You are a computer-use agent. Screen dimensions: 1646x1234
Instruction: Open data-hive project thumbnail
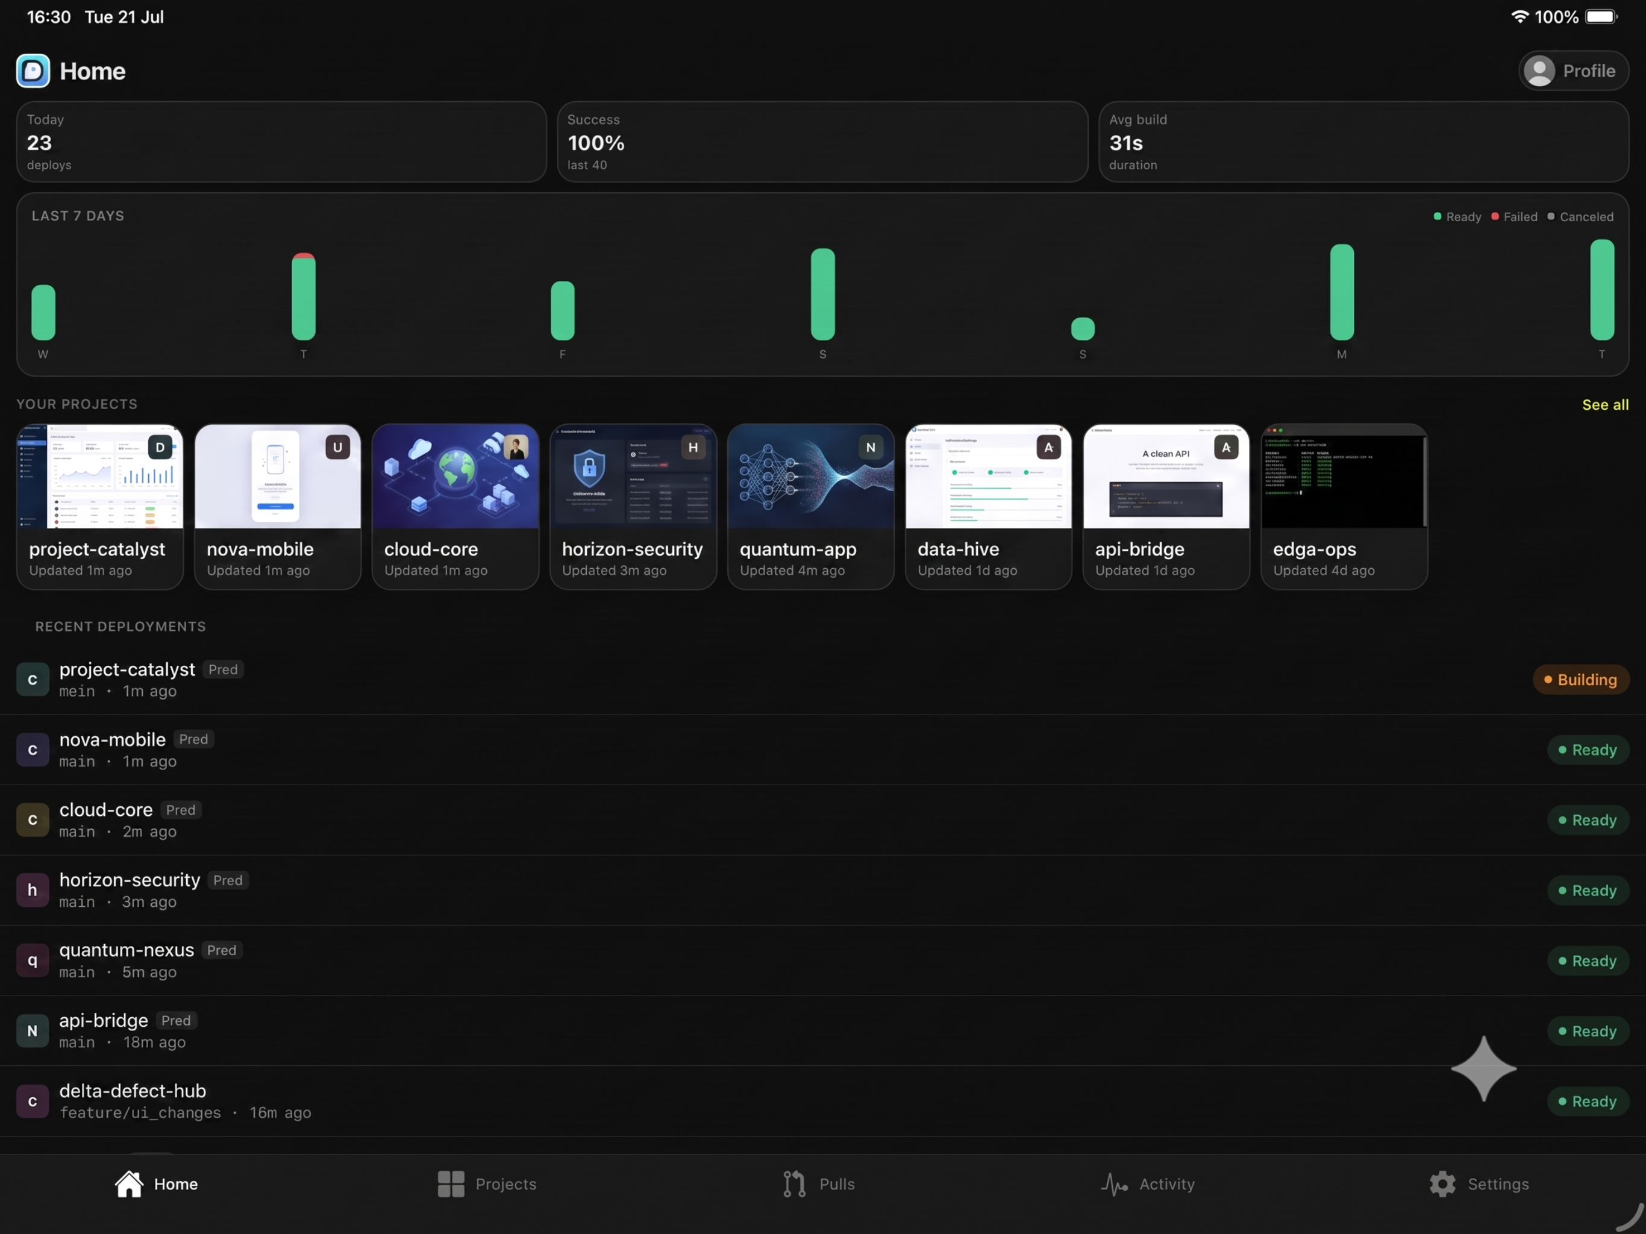(988, 477)
